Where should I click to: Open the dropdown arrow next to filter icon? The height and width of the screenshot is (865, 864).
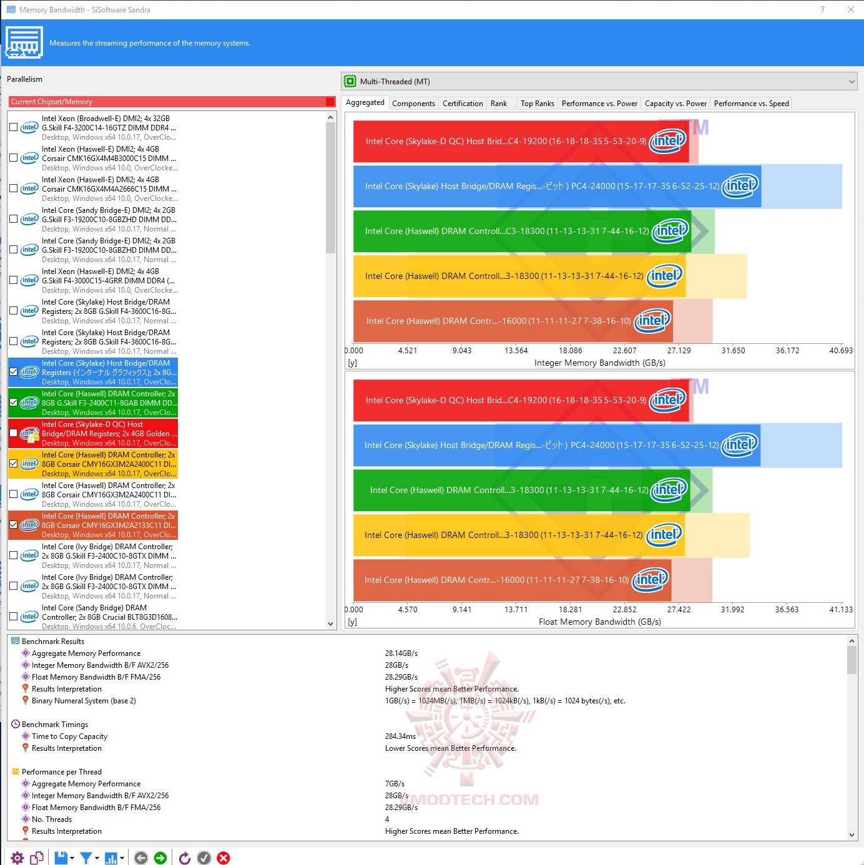pos(97,859)
